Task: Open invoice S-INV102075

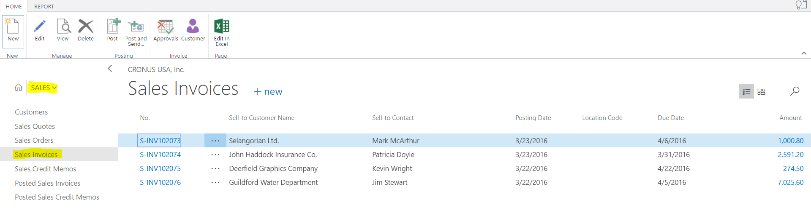Action: click(x=160, y=168)
